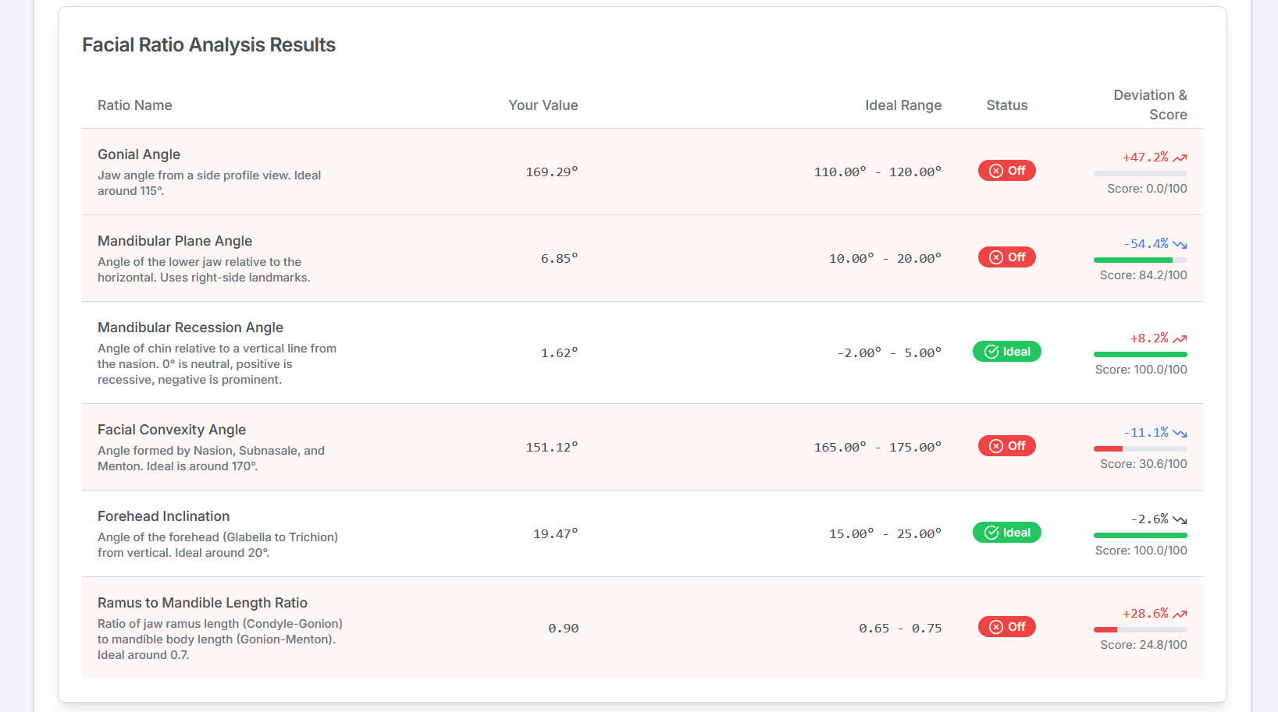Click the Ramus to Mandible upward trend icon

tap(1180, 615)
